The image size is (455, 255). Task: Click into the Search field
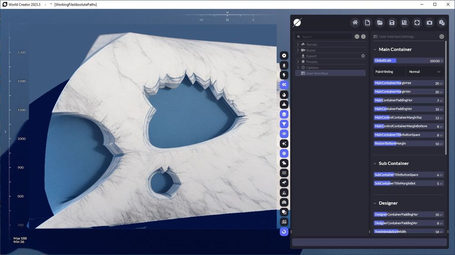click(324, 37)
